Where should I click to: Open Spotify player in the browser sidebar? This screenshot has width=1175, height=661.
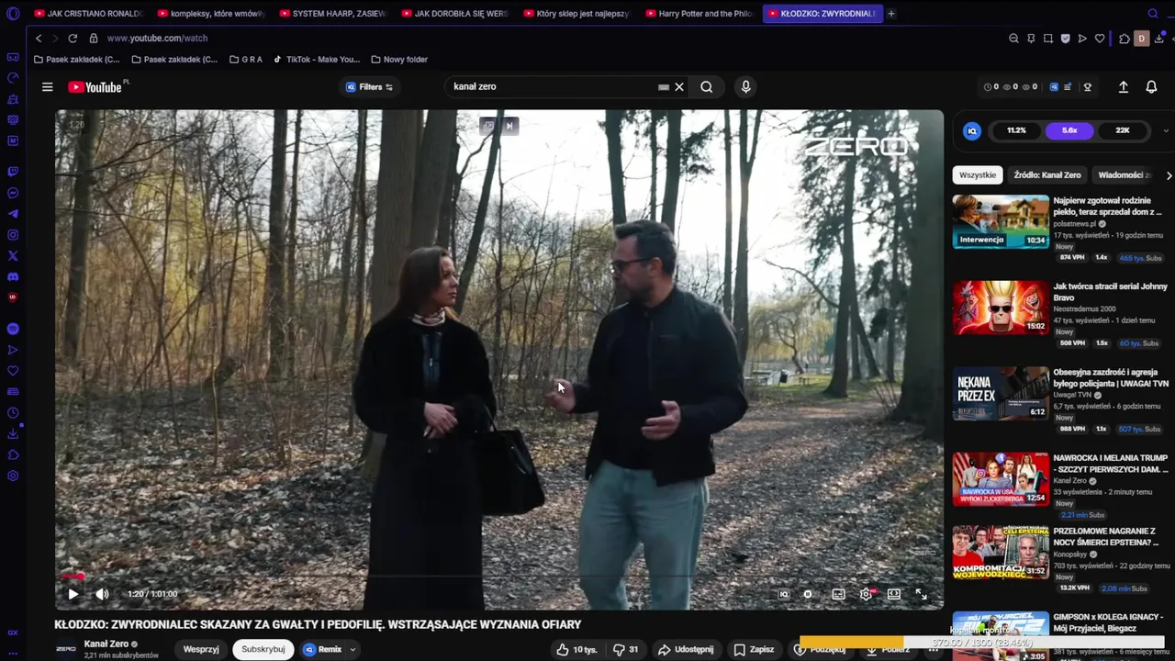click(x=13, y=329)
